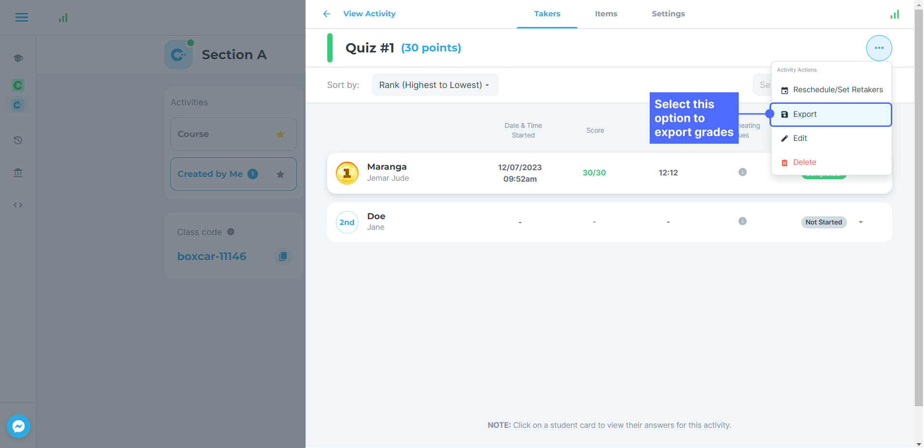Viewport: 924px width, 448px height.
Task: Click the View Activity link
Action: click(369, 14)
